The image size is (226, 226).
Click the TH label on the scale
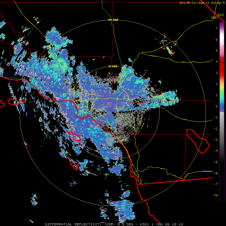(216, 196)
